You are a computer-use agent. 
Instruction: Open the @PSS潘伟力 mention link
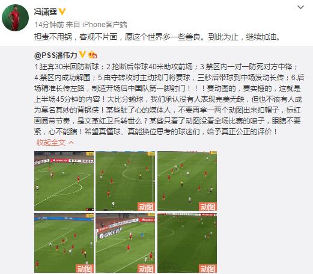pos(56,55)
